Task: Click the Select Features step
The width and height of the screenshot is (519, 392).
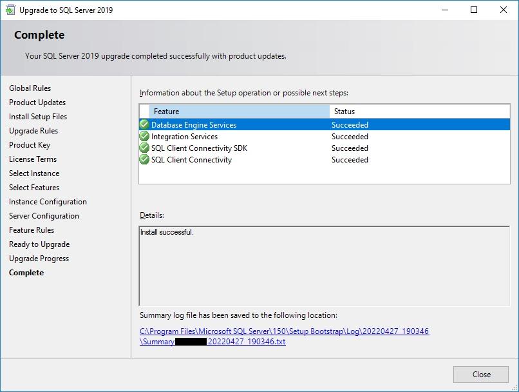Action: 34,188
